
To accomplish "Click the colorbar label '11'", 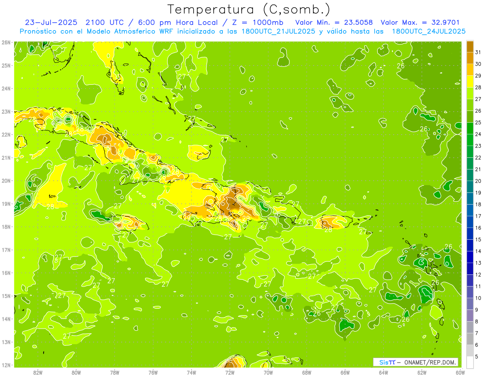I will 478,286.
